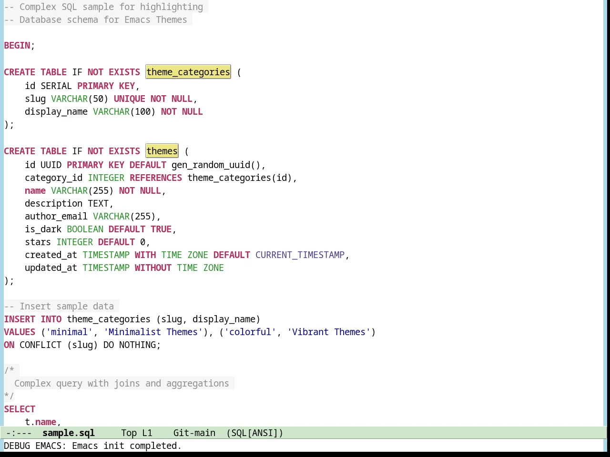610x457 pixels.
Task: Click the 'Vibrant Themes' string literal
Action: (x=329, y=332)
